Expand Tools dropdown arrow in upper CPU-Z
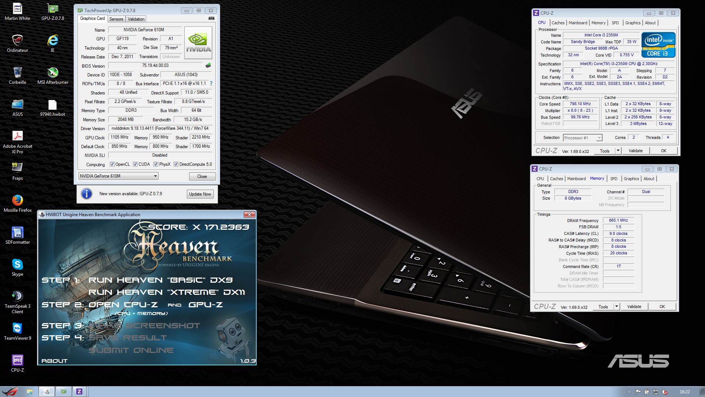The image size is (705, 397). (x=618, y=151)
